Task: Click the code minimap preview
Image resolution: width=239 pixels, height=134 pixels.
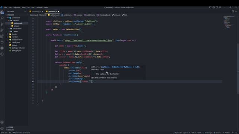Action: pos(229,22)
